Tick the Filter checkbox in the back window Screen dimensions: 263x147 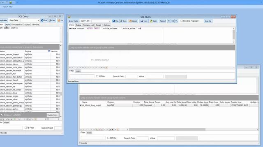pos(108,138)
